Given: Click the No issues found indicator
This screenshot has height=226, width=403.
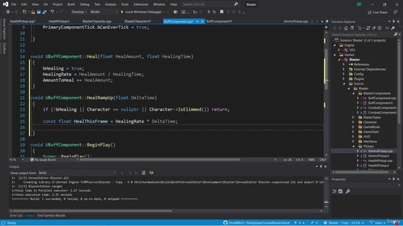Looking at the screenshot, I should (x=43, y=159).
